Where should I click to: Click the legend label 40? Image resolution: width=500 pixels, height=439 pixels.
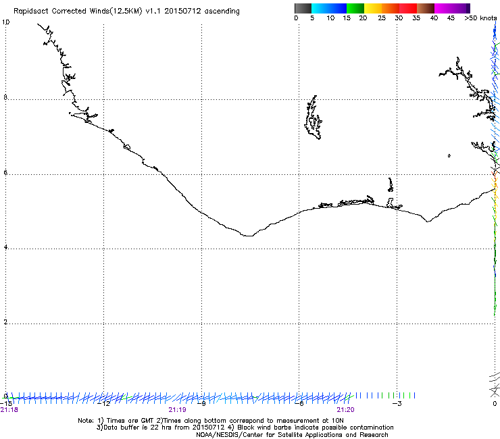tap(434, 18)
